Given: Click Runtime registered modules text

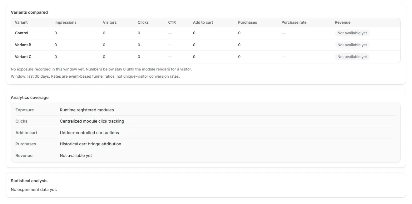Looking at the screenshot, I should click(87, 110).
